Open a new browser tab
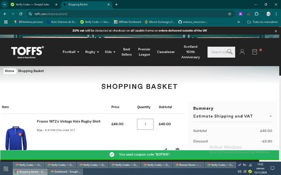This screenshot has height=175, width=281. [x=116, y=5]
